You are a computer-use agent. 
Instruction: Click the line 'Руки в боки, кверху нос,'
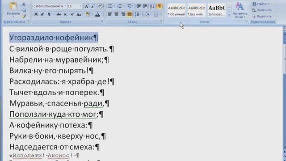pos(58,136)
